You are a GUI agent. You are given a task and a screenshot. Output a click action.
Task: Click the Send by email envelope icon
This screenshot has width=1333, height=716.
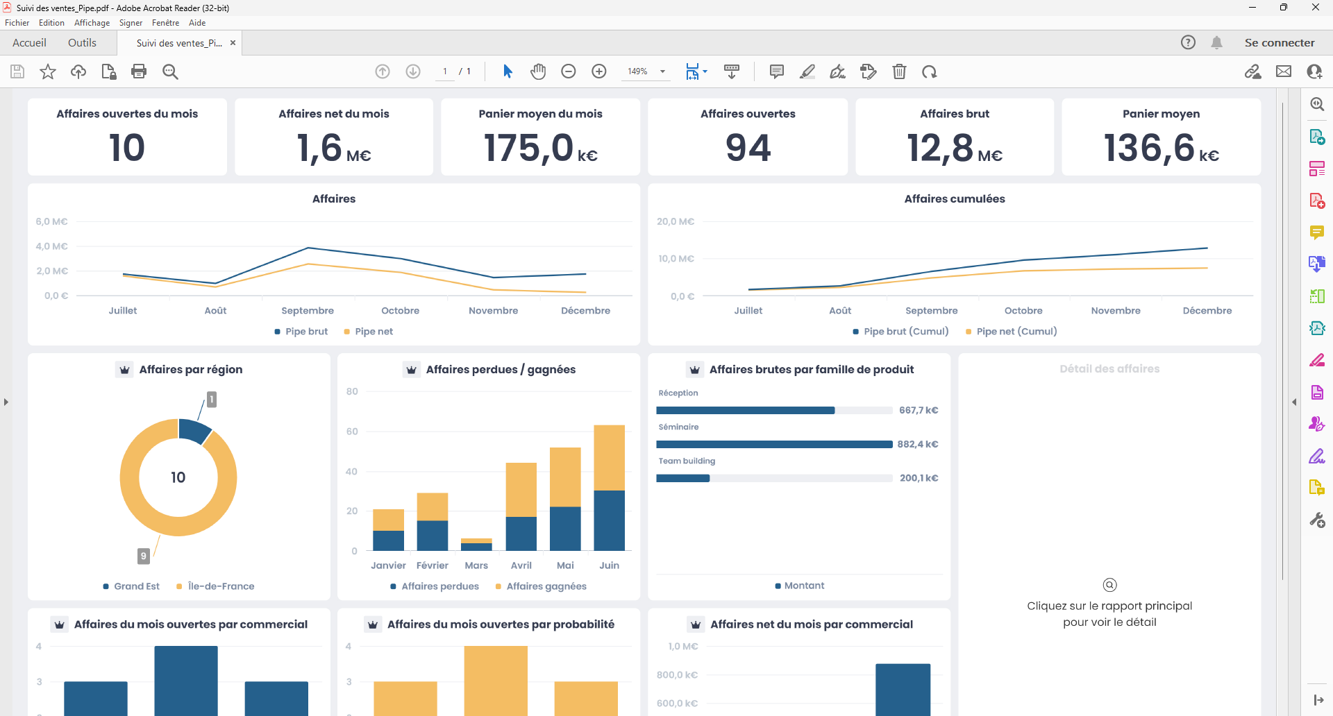pos(1284,71)
